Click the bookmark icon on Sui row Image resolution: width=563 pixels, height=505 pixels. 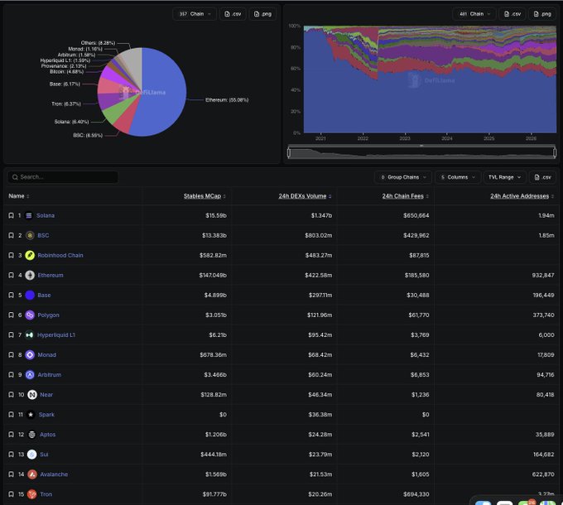(x=11, y=454)
